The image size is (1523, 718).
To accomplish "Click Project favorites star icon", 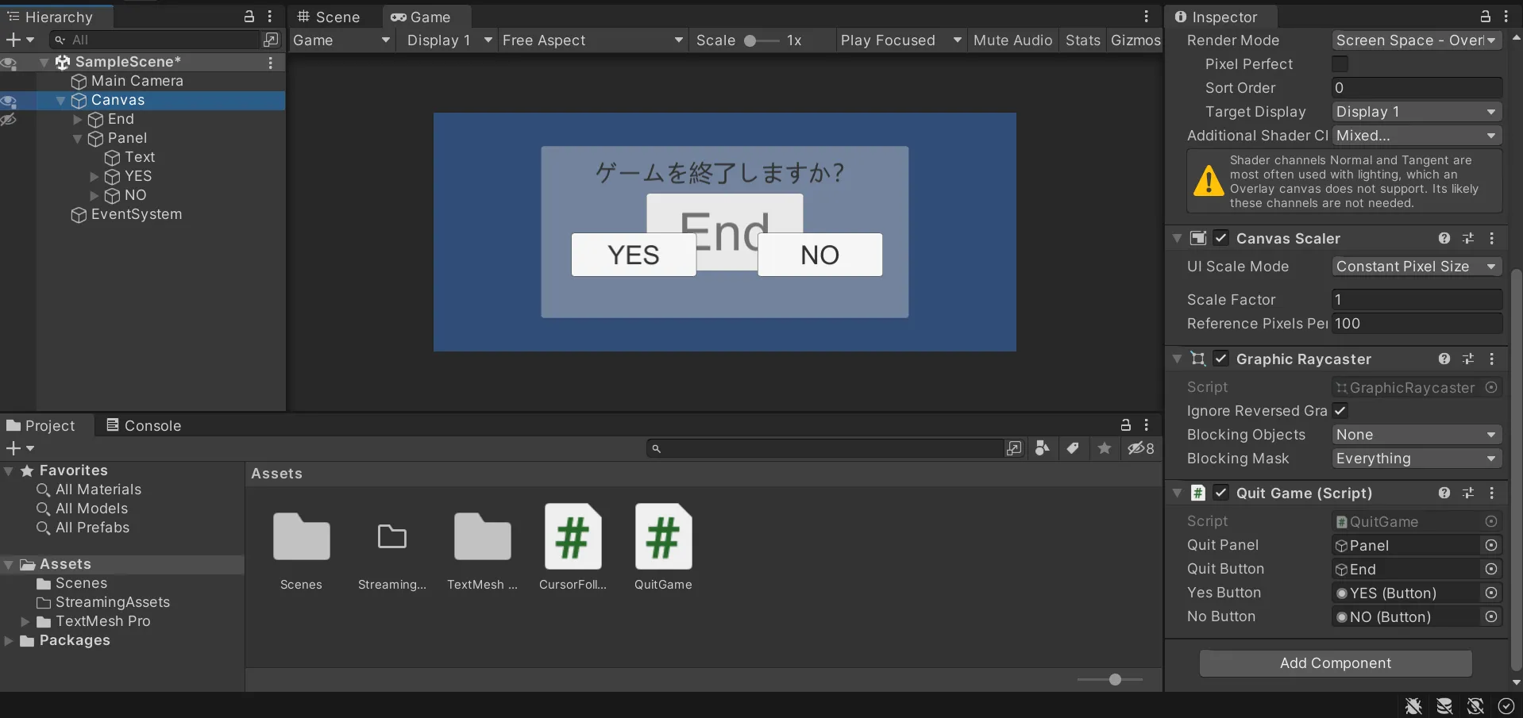I will pyautogui.click(x=1104, y=449).
